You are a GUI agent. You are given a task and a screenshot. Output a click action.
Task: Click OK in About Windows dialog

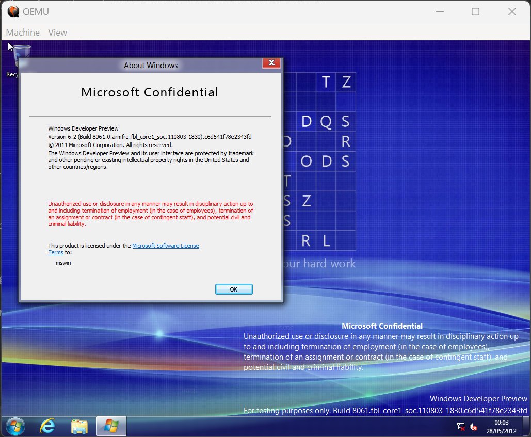pyautogui.click(x=234, y=289)
